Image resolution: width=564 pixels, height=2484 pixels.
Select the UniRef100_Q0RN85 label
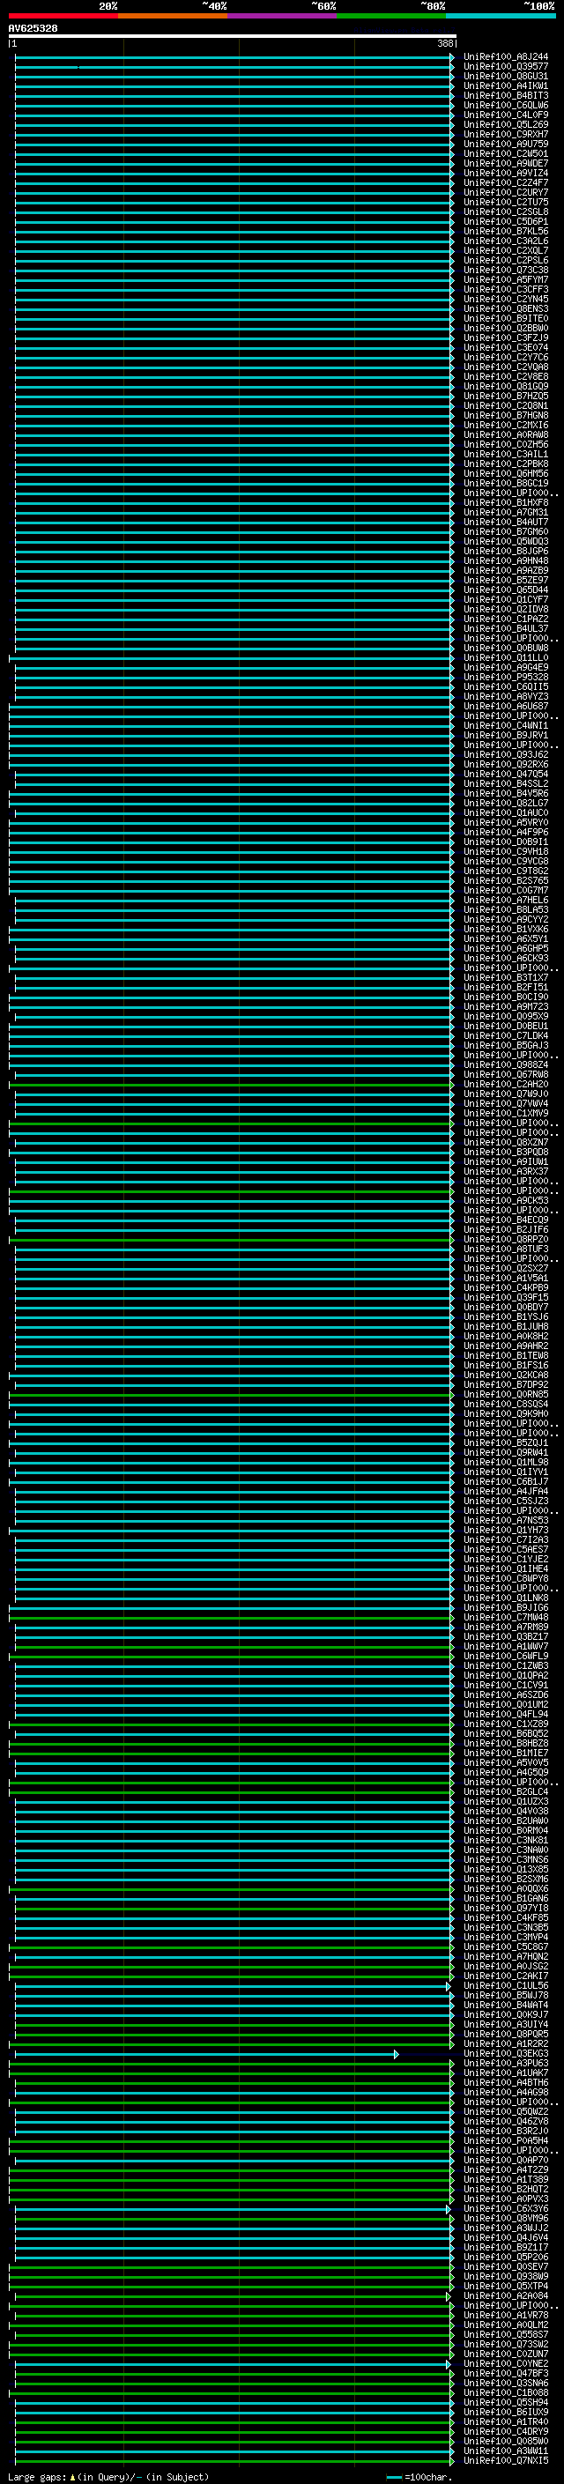(505, 1394)
